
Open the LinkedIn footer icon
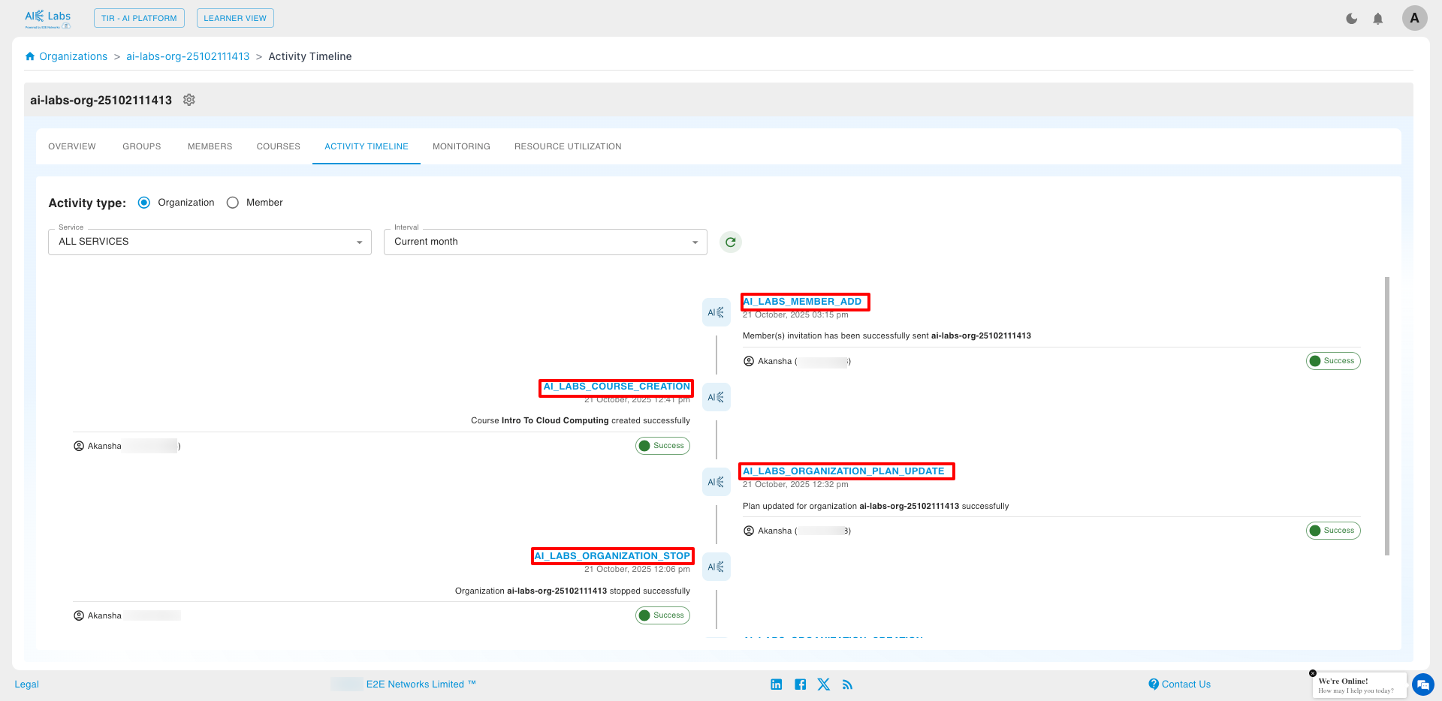coord(777,684)
